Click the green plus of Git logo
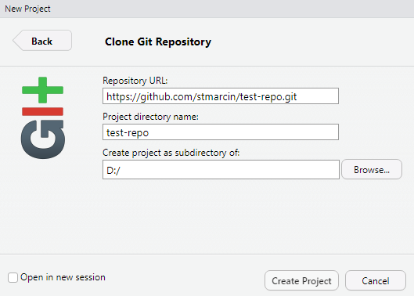Screen dimensions: 414x296 pos(42,90)
